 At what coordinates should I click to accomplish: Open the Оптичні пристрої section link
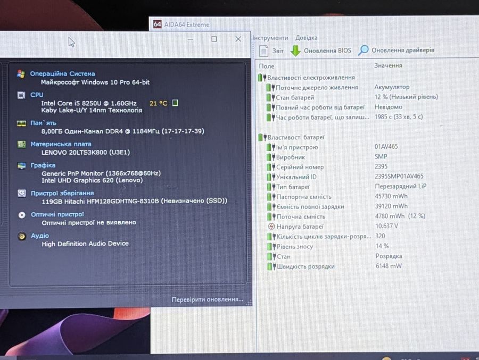[57, 214]
